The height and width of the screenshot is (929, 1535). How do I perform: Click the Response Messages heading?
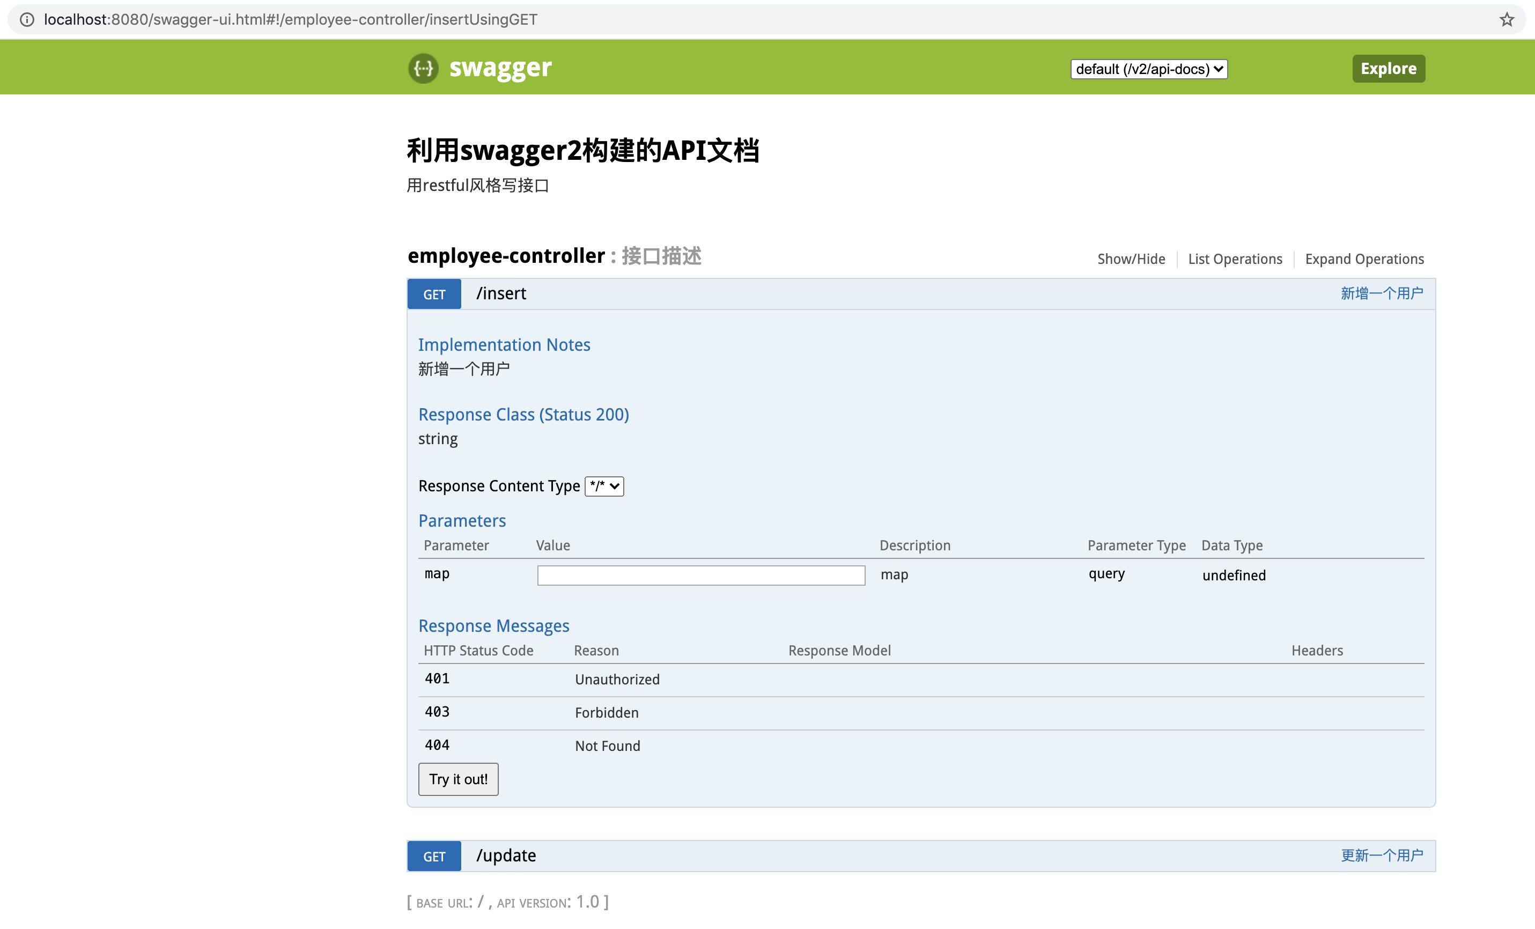pyautogui.click(x=493, y=625)
